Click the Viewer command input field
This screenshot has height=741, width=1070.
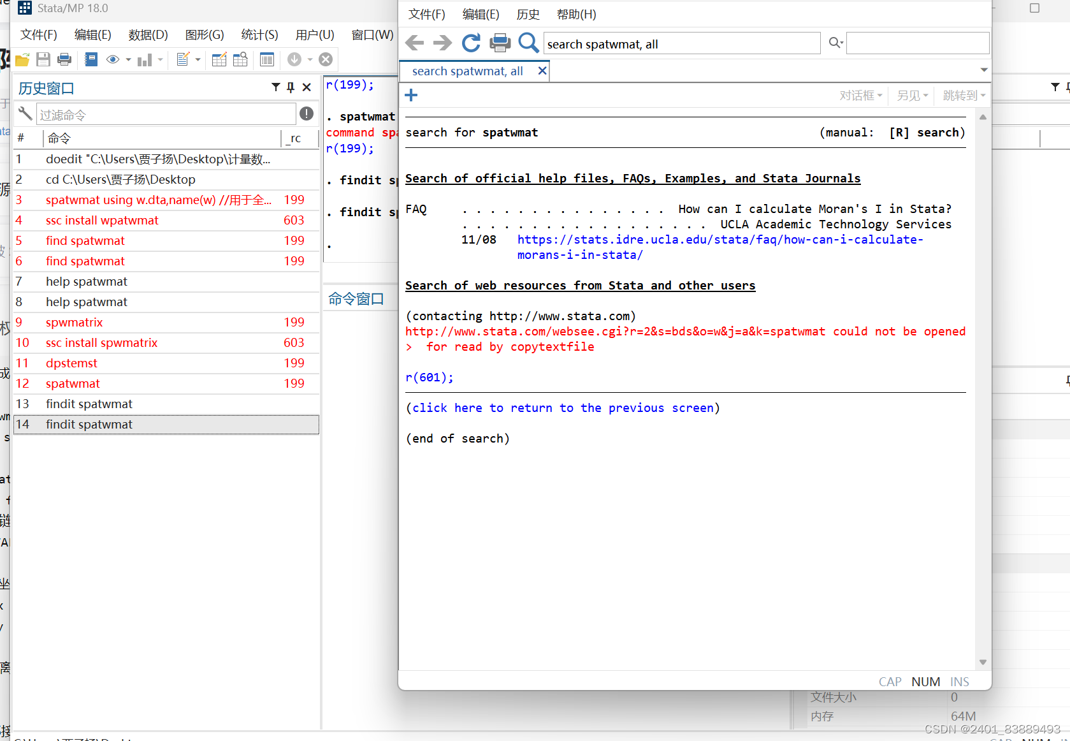tap(682, 43)
